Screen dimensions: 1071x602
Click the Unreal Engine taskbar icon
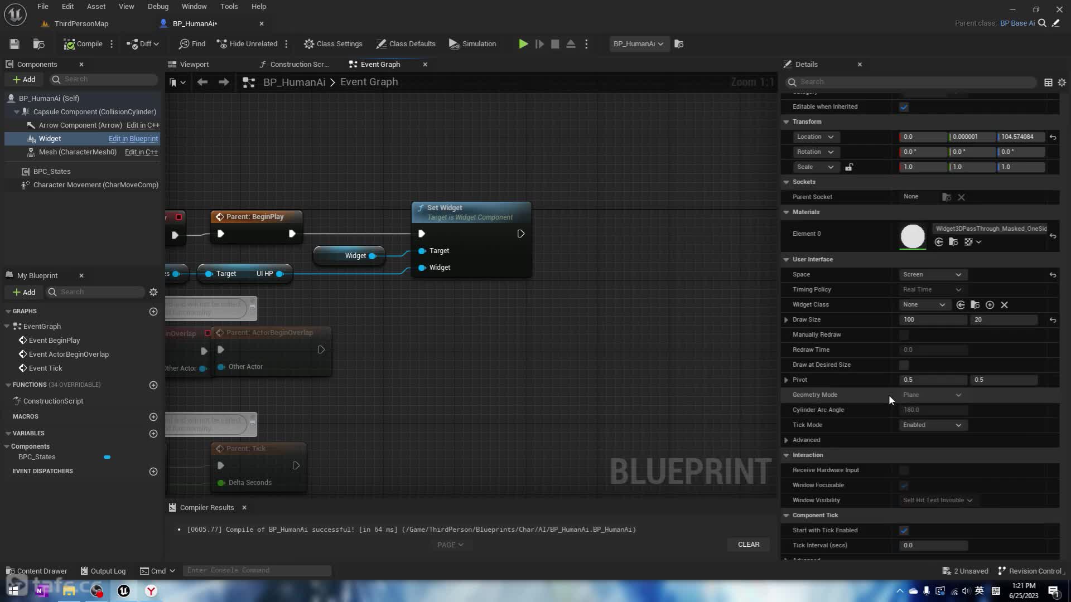124,591
